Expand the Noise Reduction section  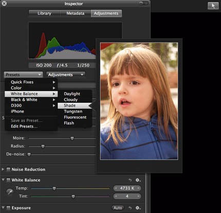(x=3, y=169)
